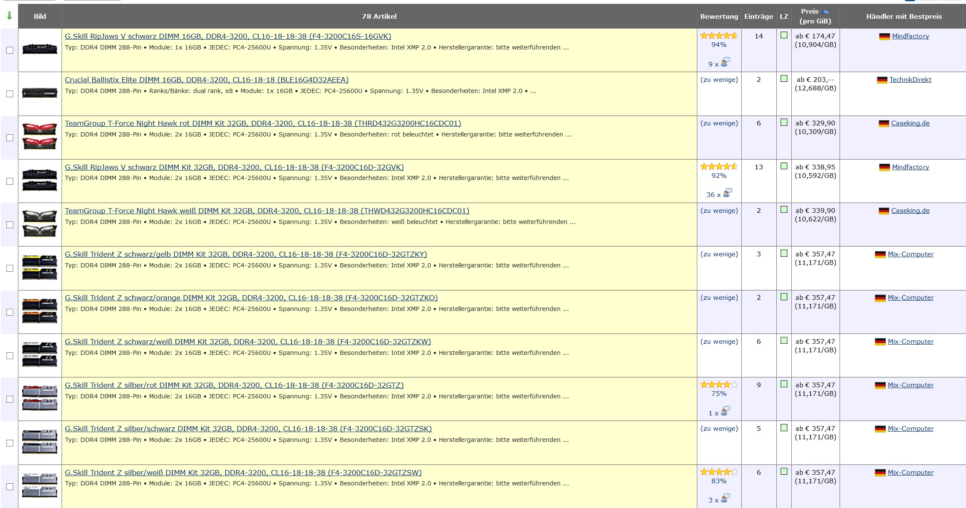Open G.Skill Trident Z schwarz/gelb product link
This screenshot has height=508, width=966.
tap(246, 254)
